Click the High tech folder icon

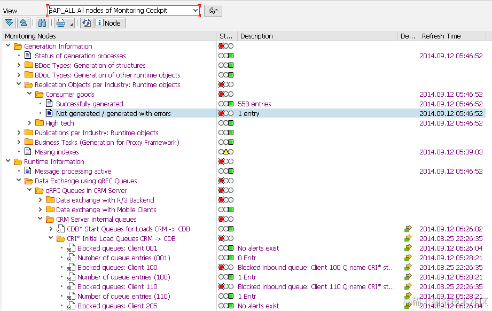coord(39,123)
